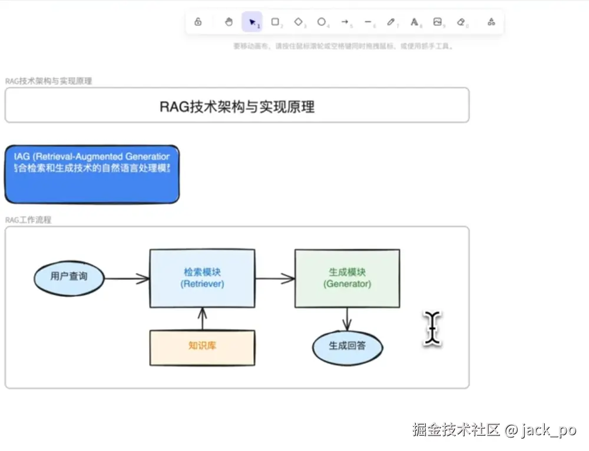Select the Selection pointer tool
The height and width of the screenshot is (451, 589).
pos(253,22)
